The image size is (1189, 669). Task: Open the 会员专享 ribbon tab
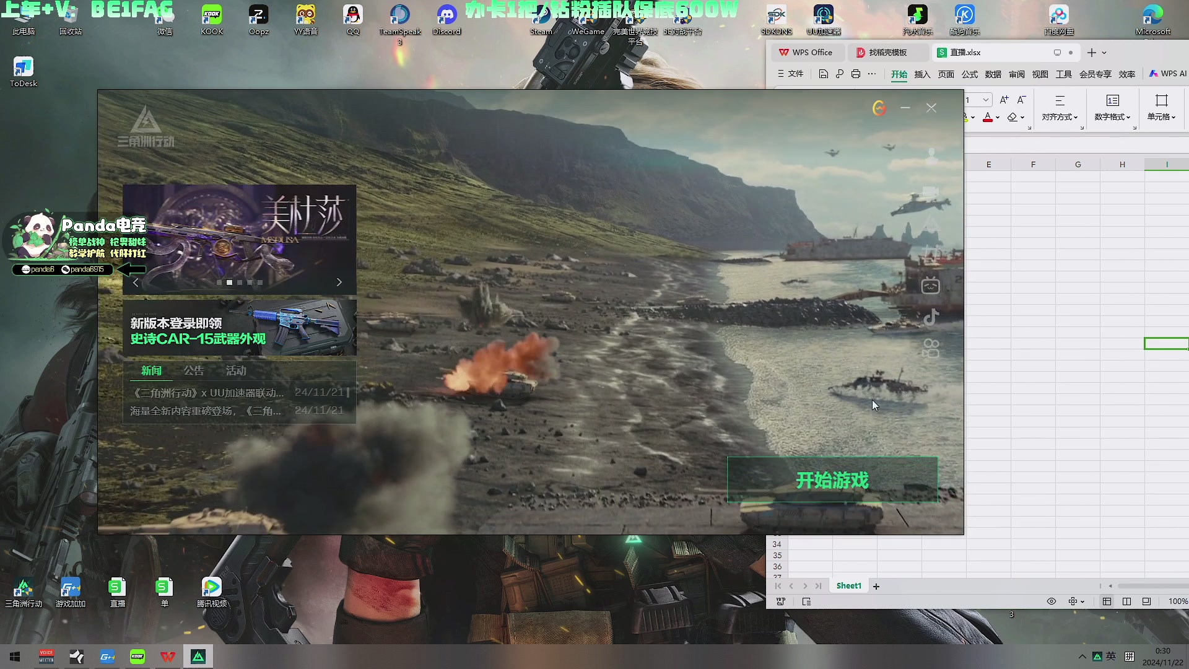[1095, 74]
